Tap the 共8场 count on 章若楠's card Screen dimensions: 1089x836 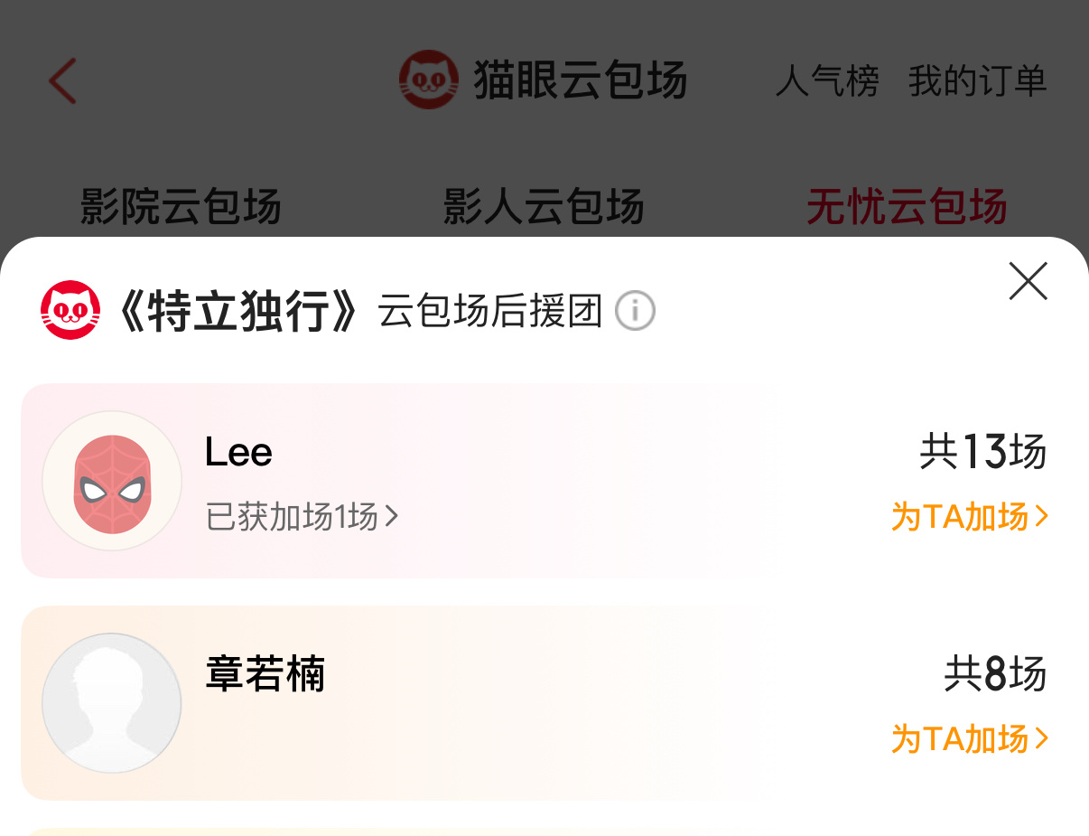pos(995,674)
